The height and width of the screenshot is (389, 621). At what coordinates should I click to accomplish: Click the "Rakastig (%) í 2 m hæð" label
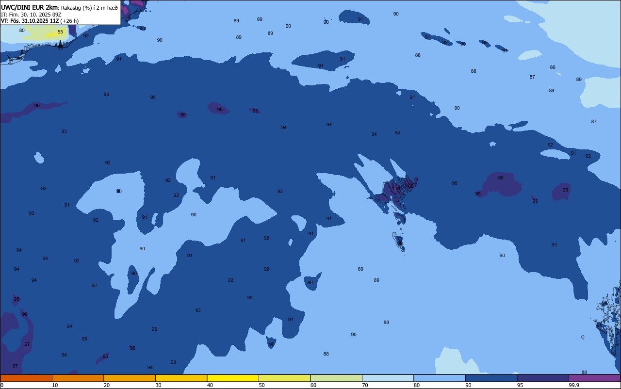(x=89, y=7)
